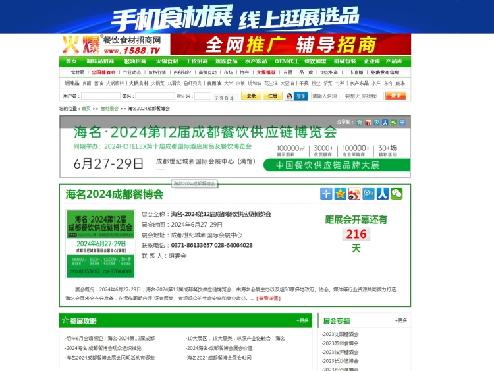The width and height of the screenshot is (494, 371).
Task: Click the small Renren share icon in gray bar
Action: (x=385, y=123)
